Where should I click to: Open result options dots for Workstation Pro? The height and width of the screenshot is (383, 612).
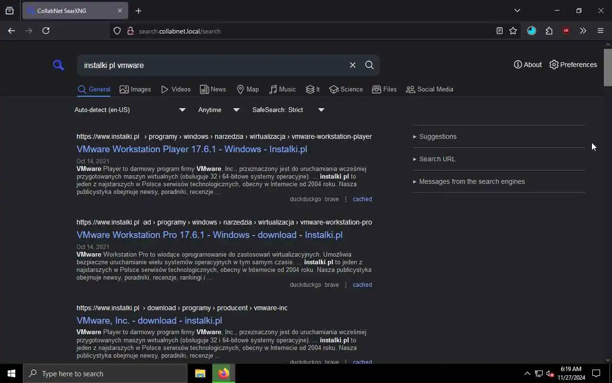click(x=346, y=285)
